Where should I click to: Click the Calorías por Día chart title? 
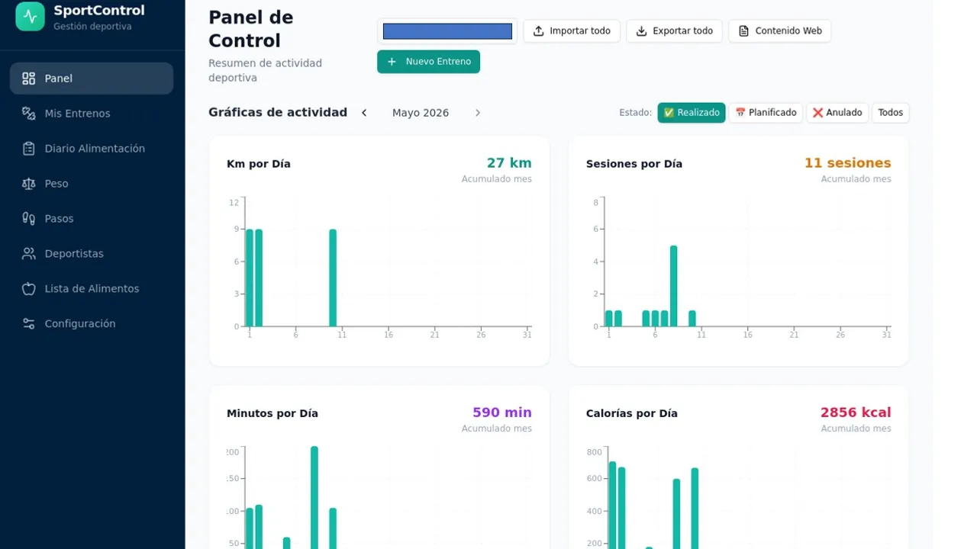(632, 413)
